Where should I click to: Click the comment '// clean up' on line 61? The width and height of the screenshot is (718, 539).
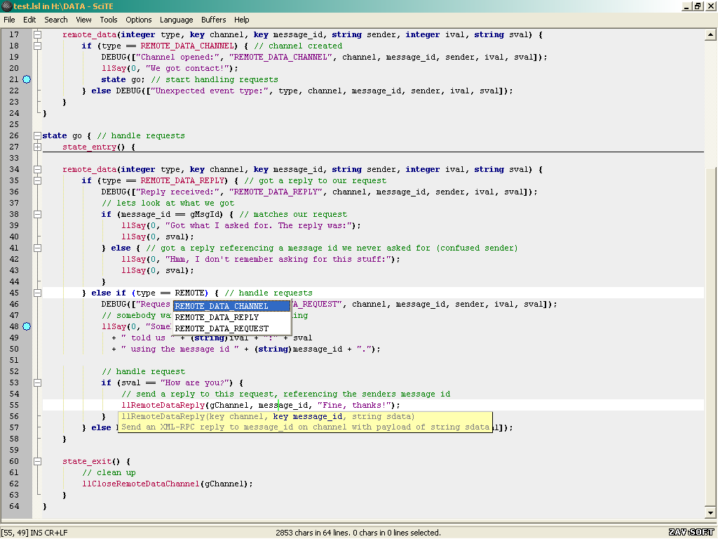(109, 472)
